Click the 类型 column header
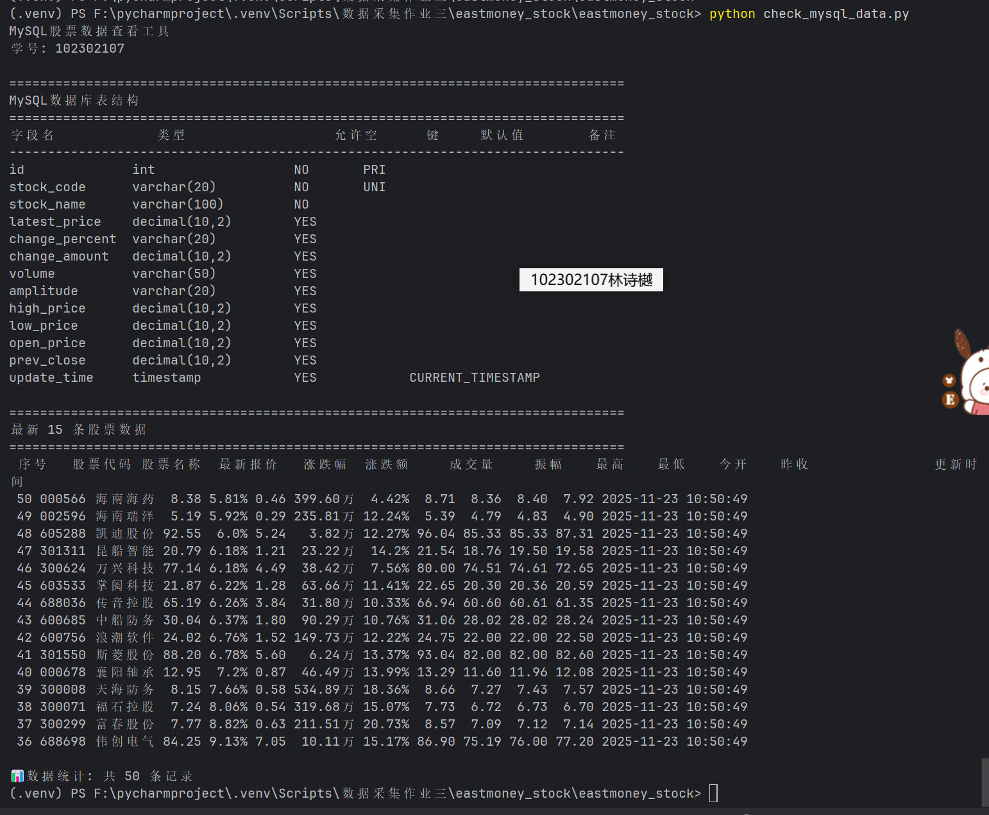 pos(171,135)
